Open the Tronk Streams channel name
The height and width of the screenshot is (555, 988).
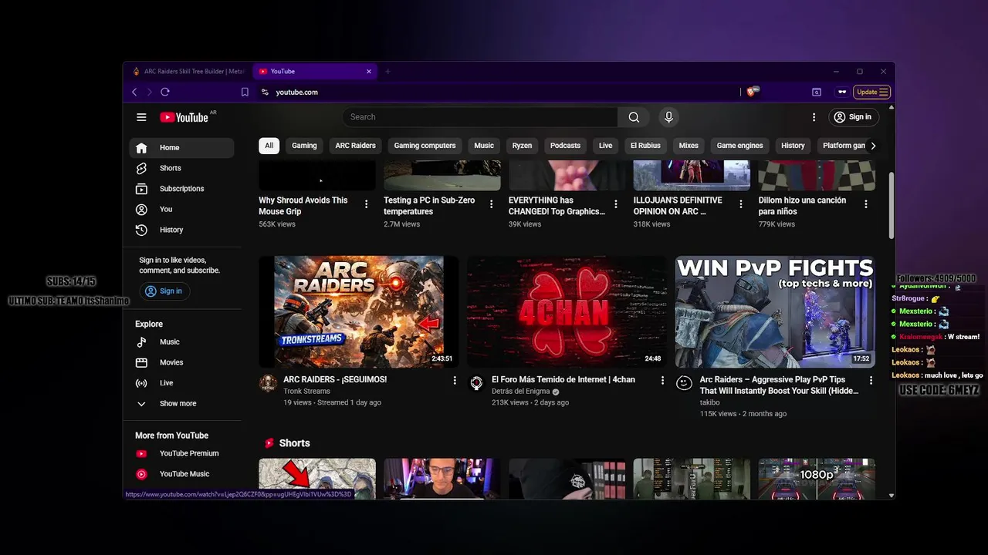pyautogui.click(x=306, y=392)
